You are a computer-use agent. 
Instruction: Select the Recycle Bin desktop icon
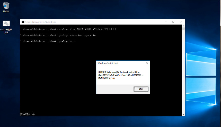[x=6, y=7]
